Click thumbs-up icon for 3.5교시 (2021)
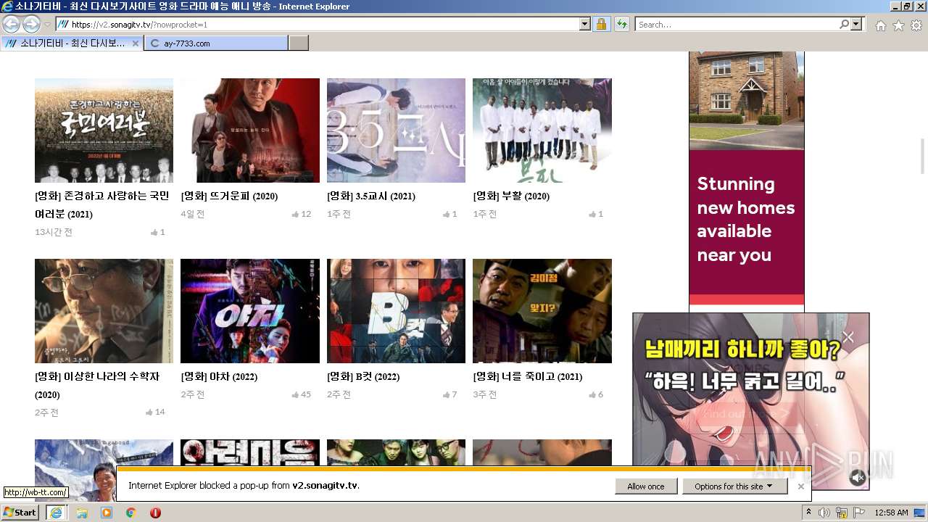 pyautogui.click(x=447, y=214)
